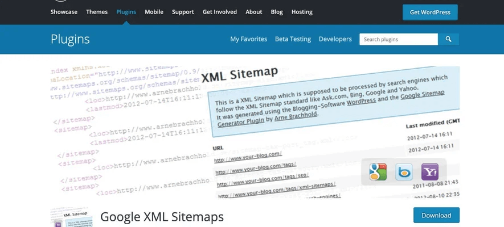Click the Google icon in banner
Viewport: 504px width, 227px height.
tap(378, 172)
